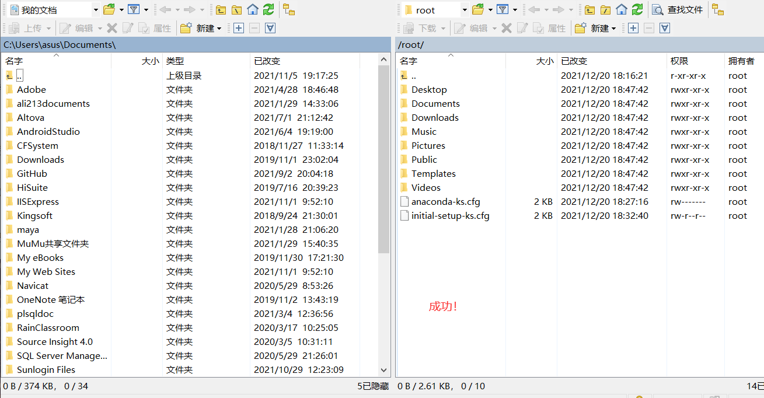Select the Source Insight 4.0 folder
Image resolution: width=764 pixels, height=398 pixels.
pyautogui.click(x=55, y=341)
